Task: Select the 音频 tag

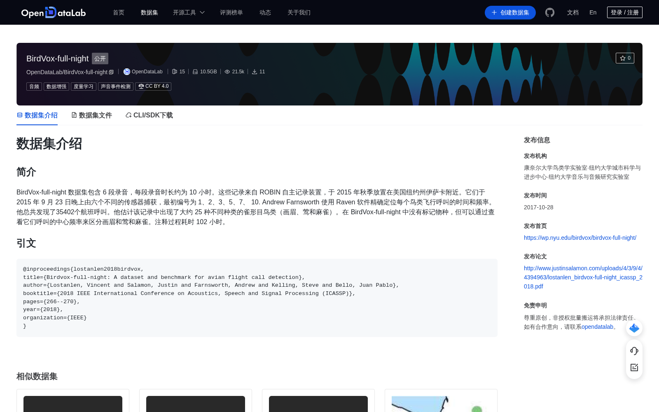Action: tap(34, 87)
